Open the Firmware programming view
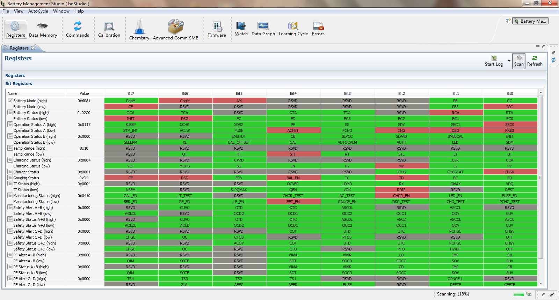This screenshot has height=300, width=559. (x=217, y=29)
